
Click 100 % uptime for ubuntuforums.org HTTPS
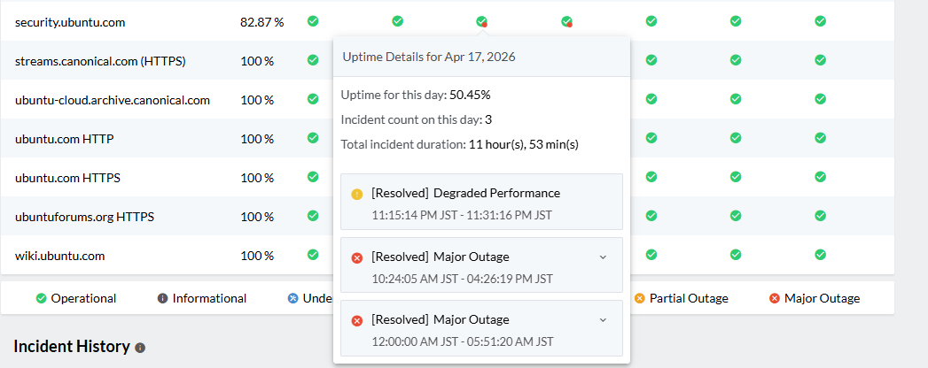point(257,217)
